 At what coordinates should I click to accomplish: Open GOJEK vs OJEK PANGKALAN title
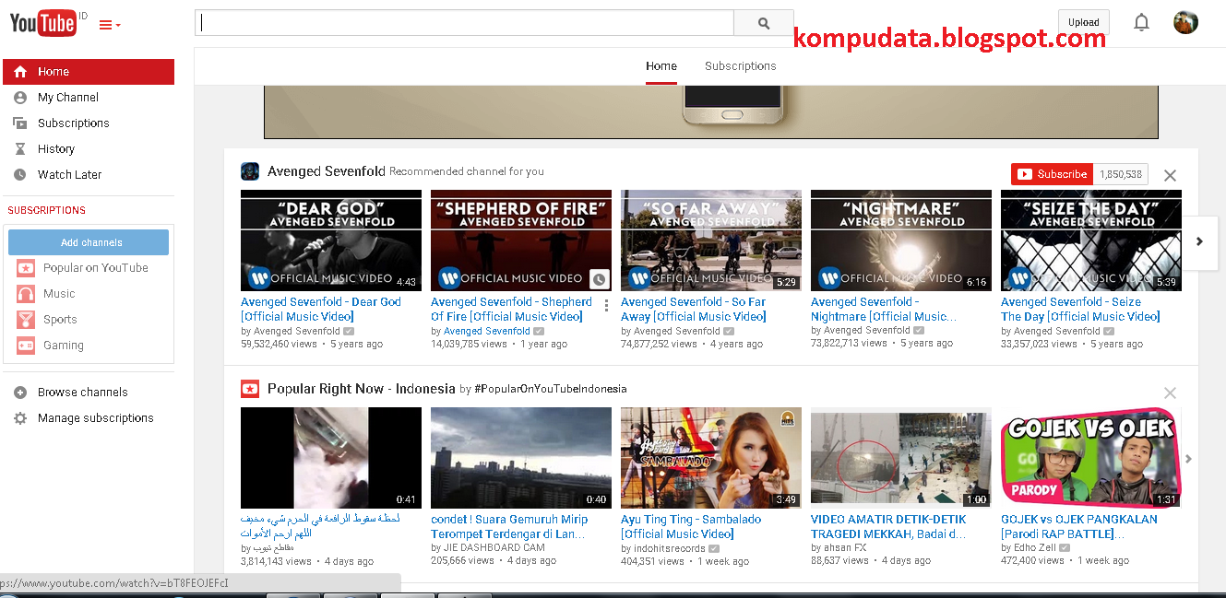(x=1079, y=527)
